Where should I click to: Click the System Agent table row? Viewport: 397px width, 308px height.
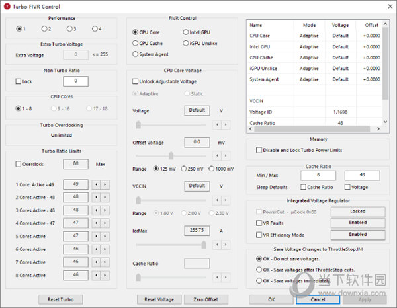tap(315, 79)
